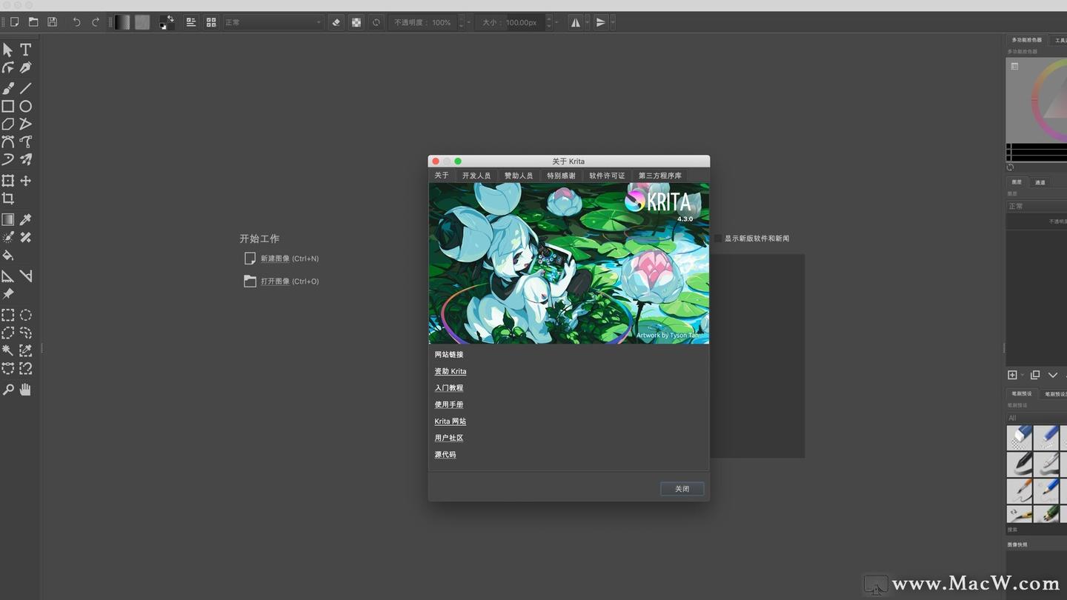The image size is (1067, 600).
Task: Click the gradient swatch in toolbar
Action: pyautogui.click(x=122, y=22)
